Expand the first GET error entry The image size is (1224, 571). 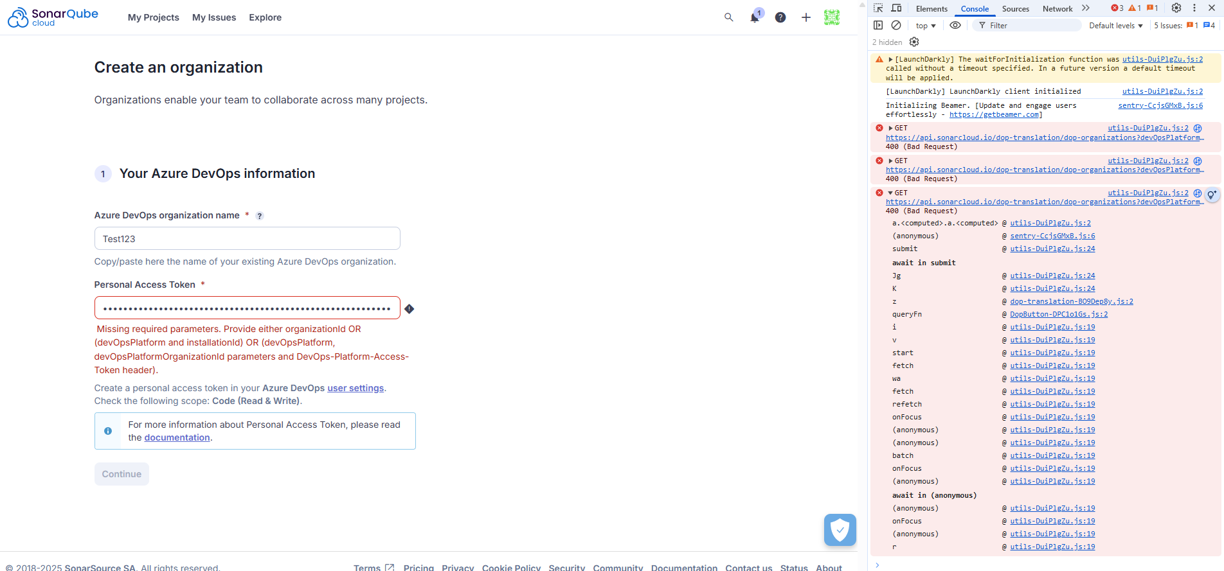click(891, 128)
